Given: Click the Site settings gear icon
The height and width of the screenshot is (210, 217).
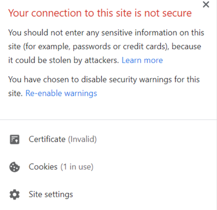Looking at the screenshot, I should click(x=15, y=195).
